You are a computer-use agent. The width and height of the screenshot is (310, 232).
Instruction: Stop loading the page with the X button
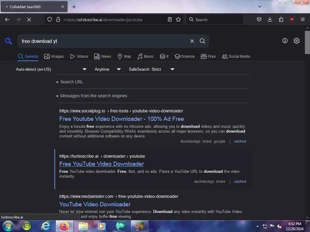29,20
